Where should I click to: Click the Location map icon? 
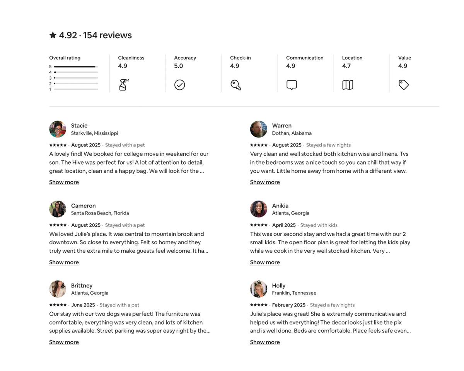[x=348, y=85]
